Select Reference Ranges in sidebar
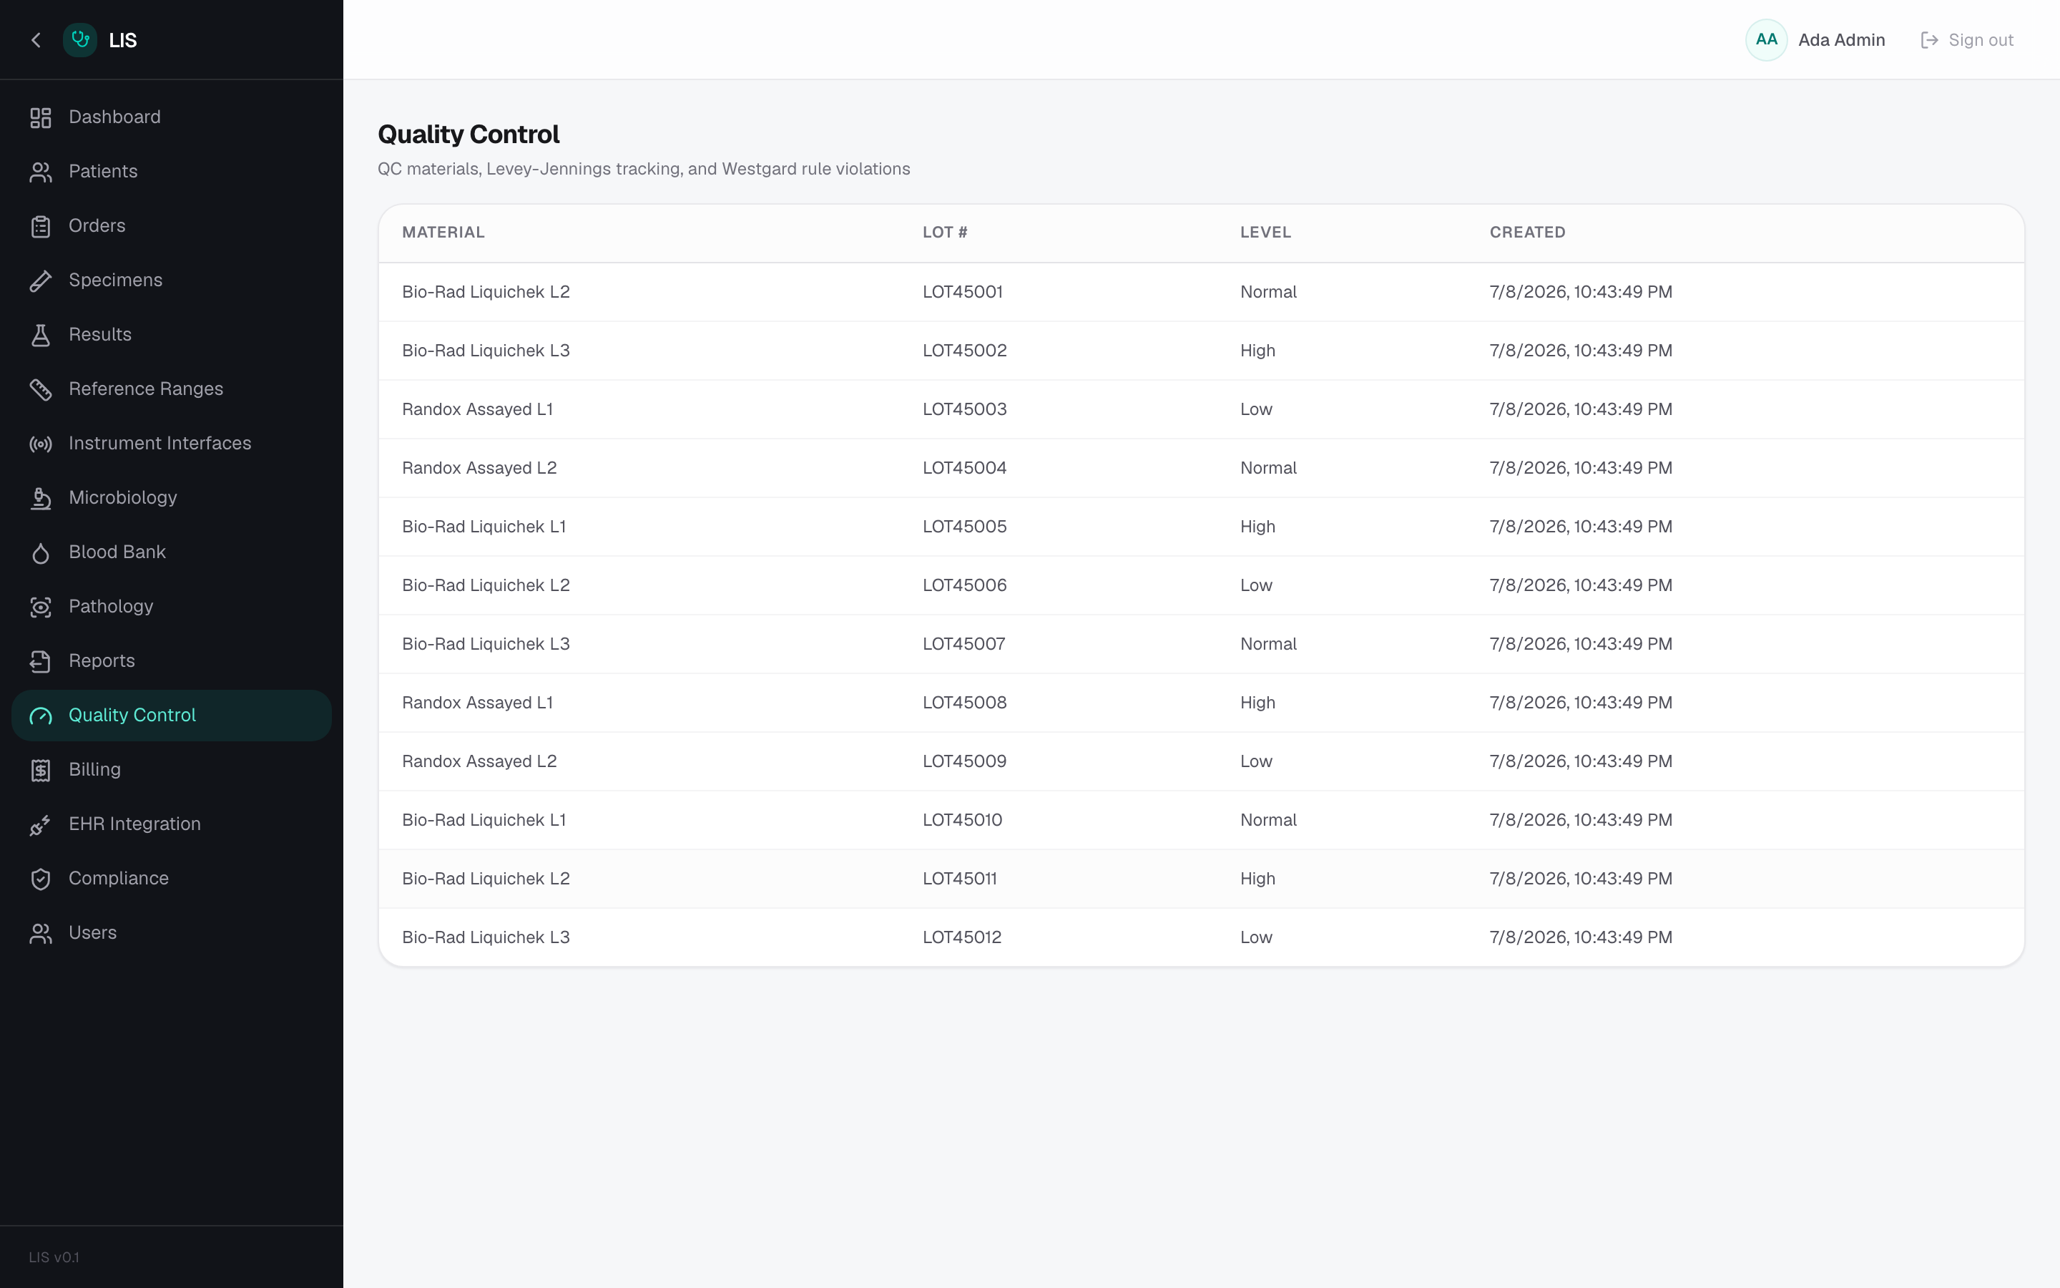The width and height of the screenshot is (2060, 1288). [x=171, y=390]
